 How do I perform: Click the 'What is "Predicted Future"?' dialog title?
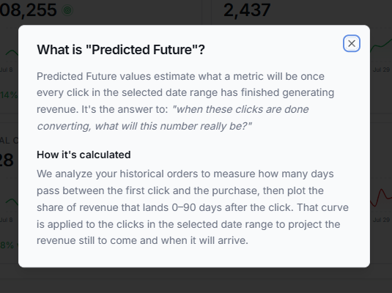coord(121,50)
